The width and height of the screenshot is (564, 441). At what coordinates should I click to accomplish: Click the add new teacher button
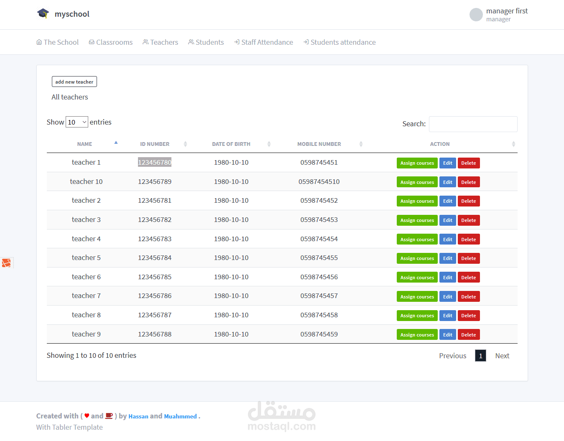(74, 82)
